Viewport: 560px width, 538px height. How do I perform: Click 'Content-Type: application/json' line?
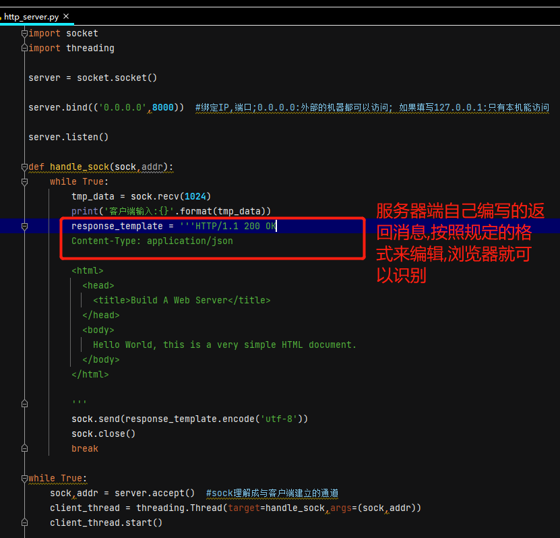tap(152, 241)
